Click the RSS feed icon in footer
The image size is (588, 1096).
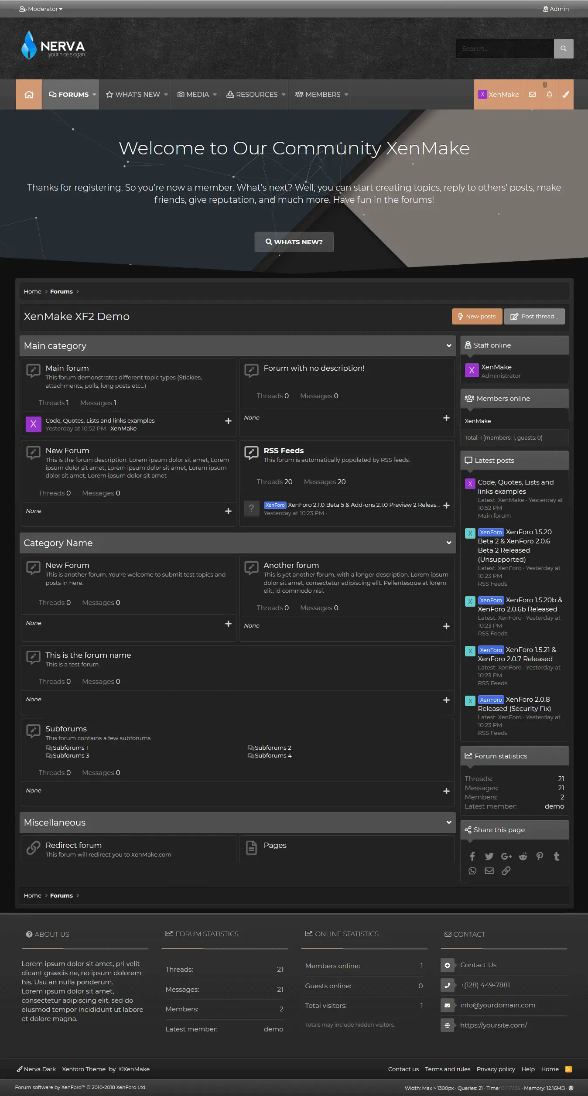pyautogui.click(x=568, y=1069)
